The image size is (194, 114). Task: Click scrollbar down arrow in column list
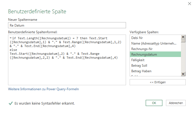pyautogui.click(x=183, y=74)
